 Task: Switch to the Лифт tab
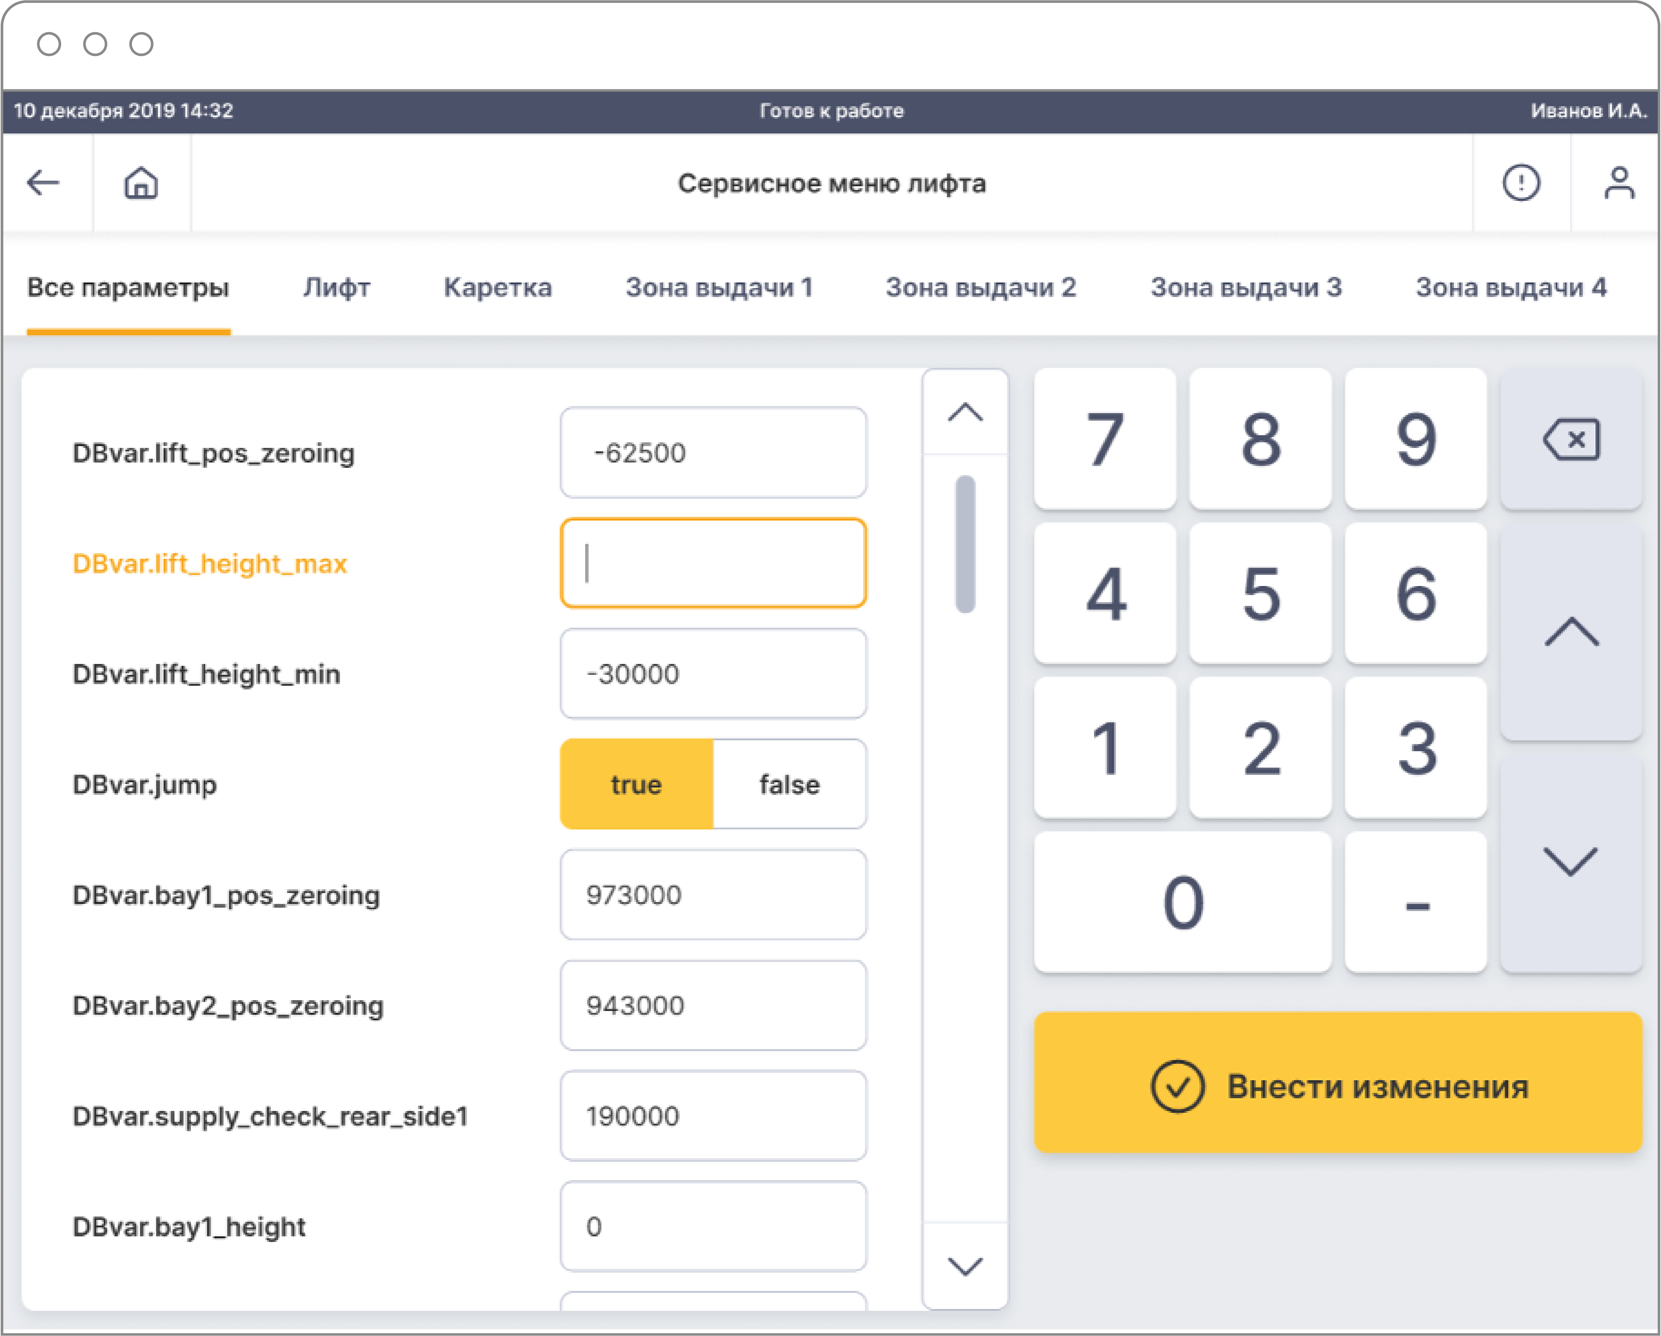[337, 287]
